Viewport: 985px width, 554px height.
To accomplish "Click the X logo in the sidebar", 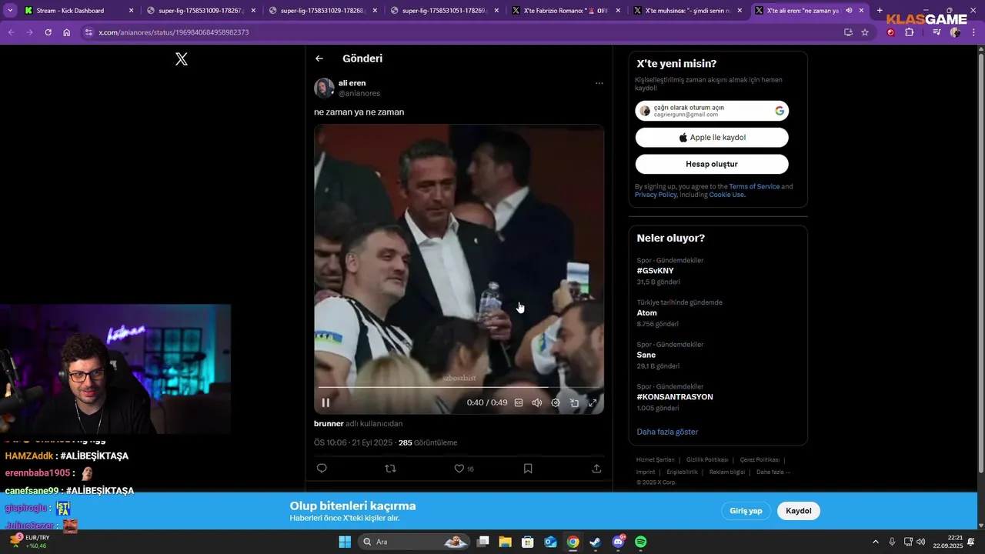I will [x=182, y=59].
